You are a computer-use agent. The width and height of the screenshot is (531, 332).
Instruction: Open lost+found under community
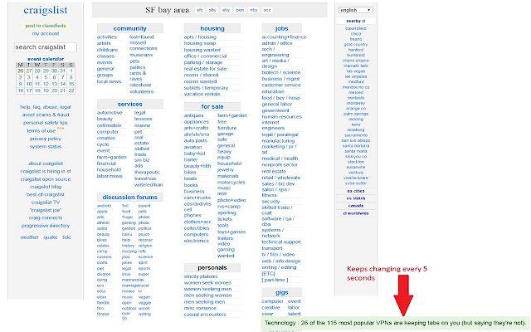[142, 37]
